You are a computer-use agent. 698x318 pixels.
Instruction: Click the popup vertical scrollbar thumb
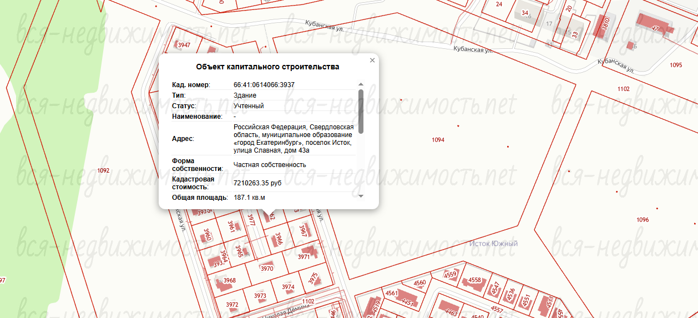click(x=361, y=111)
